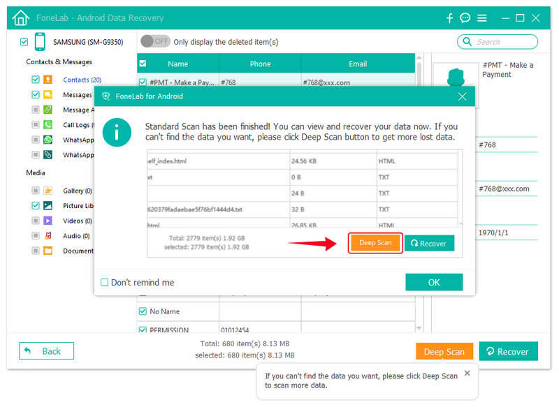Image resolution: width=559 pixels, height=407 pixels.
Task: Click the Picture Library icon
Action: [48, 205]
